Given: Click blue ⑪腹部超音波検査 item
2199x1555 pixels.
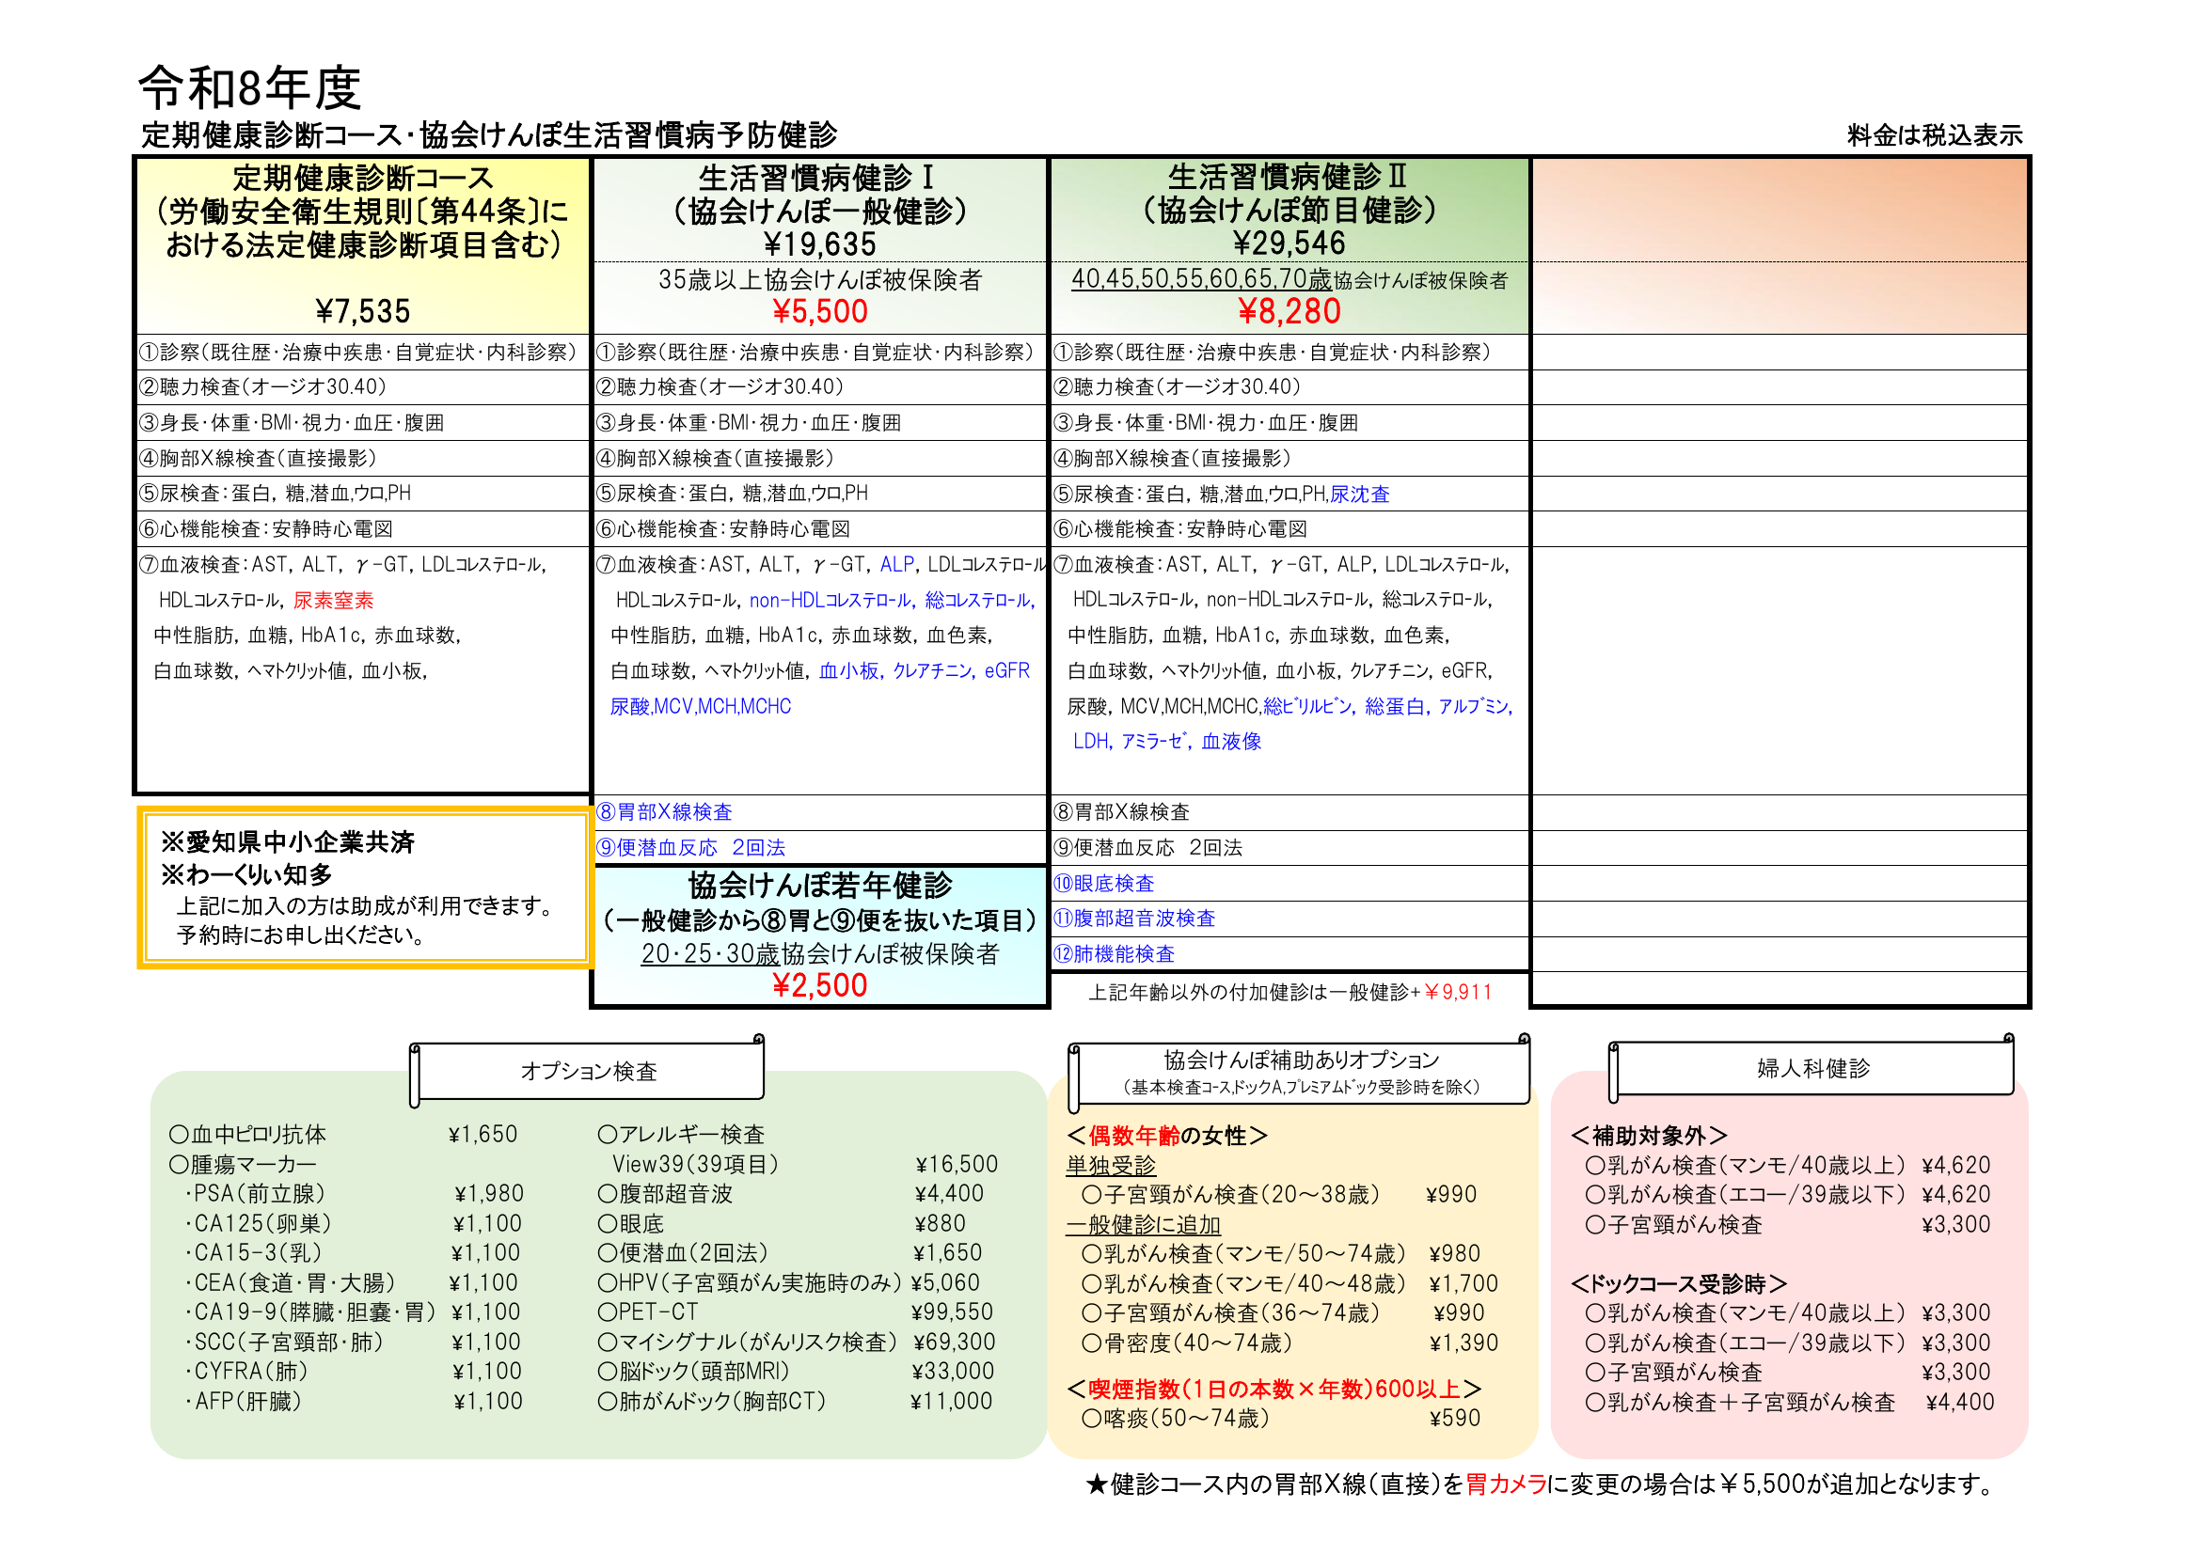Looking at the screenshot, I should click(x=1134, y=919).
